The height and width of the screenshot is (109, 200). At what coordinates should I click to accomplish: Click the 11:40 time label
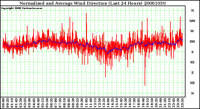[x=90, y=103]
